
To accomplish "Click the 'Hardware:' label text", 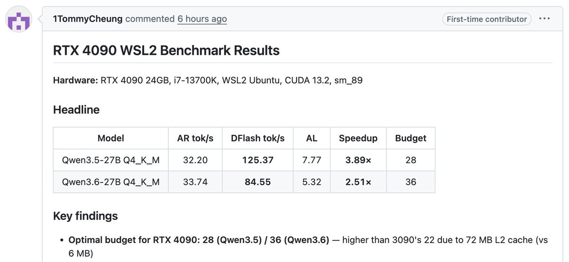I will pyautogui.click(x=75, y=80).
